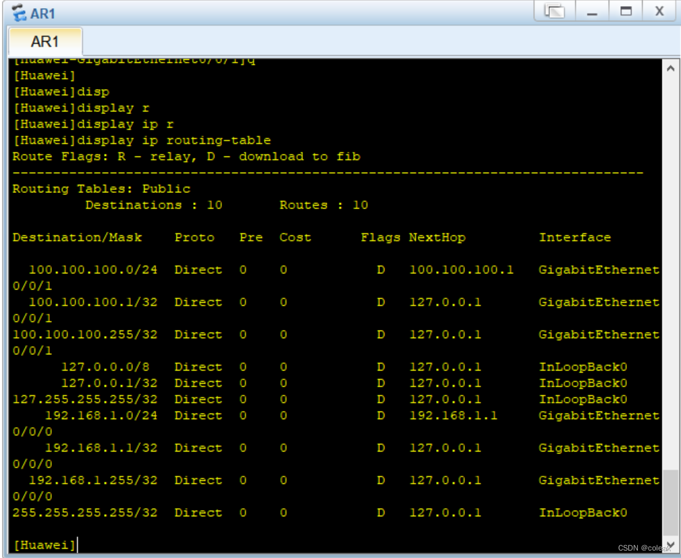The height and width of the screenshot is (558, 681).
Task: Click the 'Flags' column header
Action: [381, 238]
